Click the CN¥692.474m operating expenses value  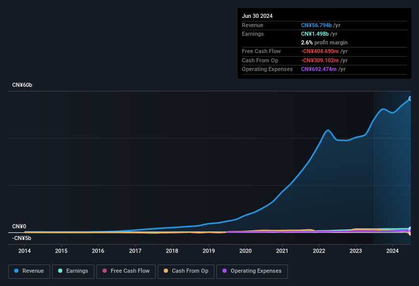pyautogui.click(x=319, y=69)
